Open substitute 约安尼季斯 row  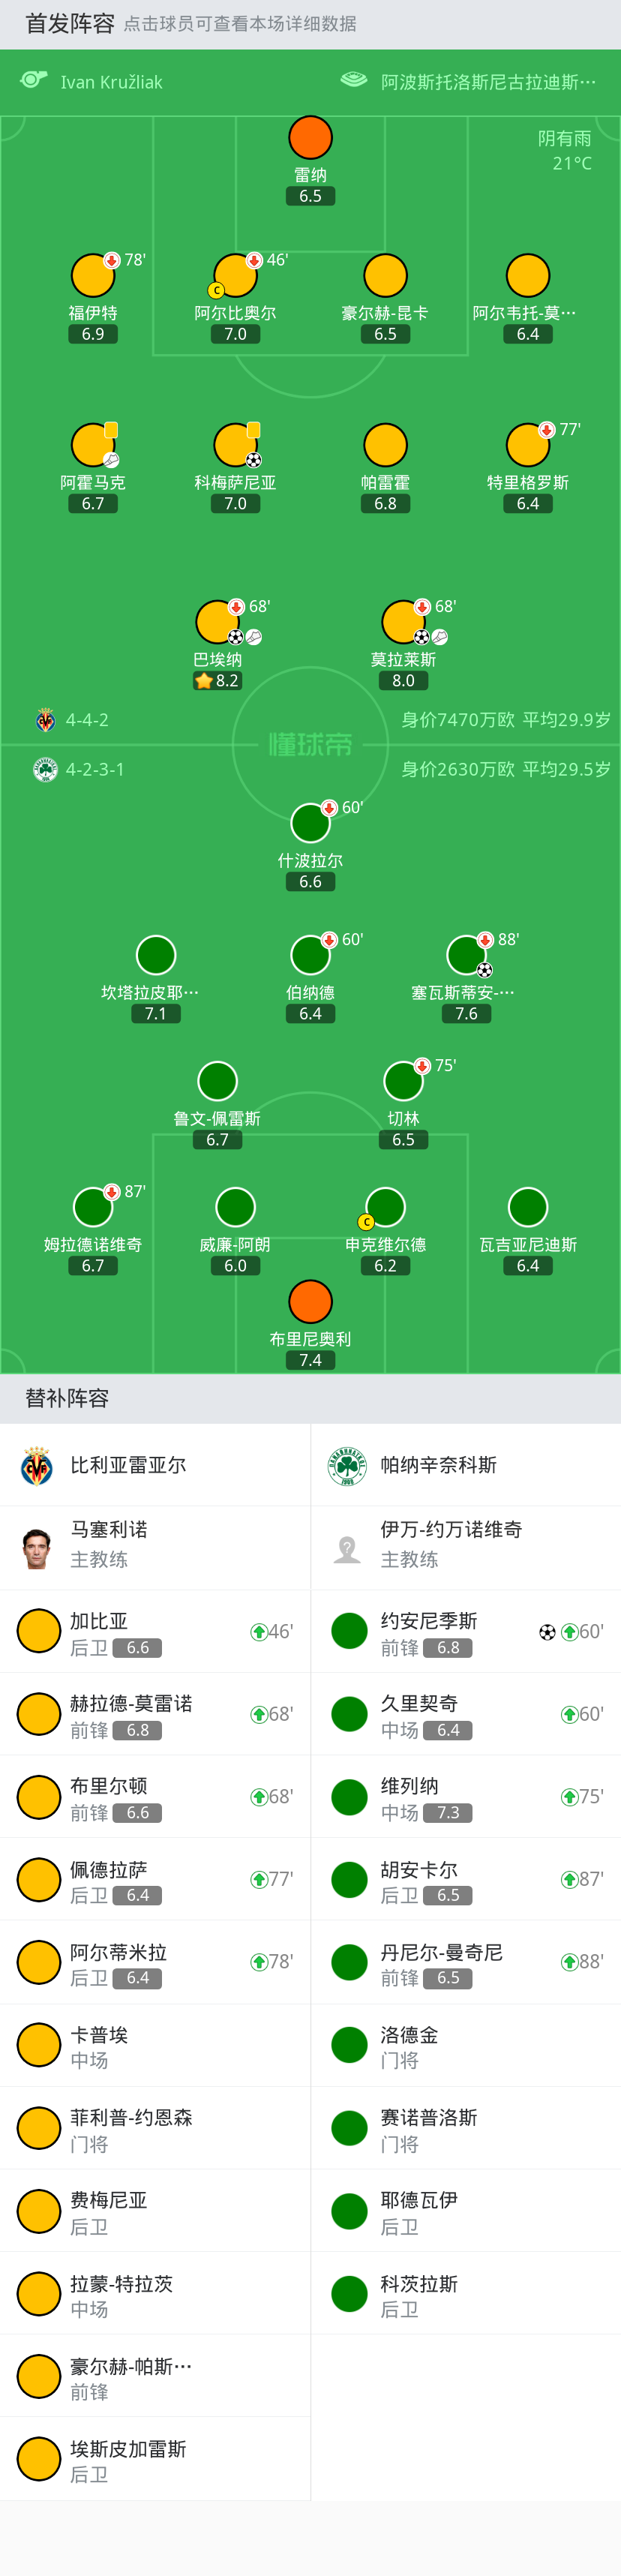[x=465, y=1631]
